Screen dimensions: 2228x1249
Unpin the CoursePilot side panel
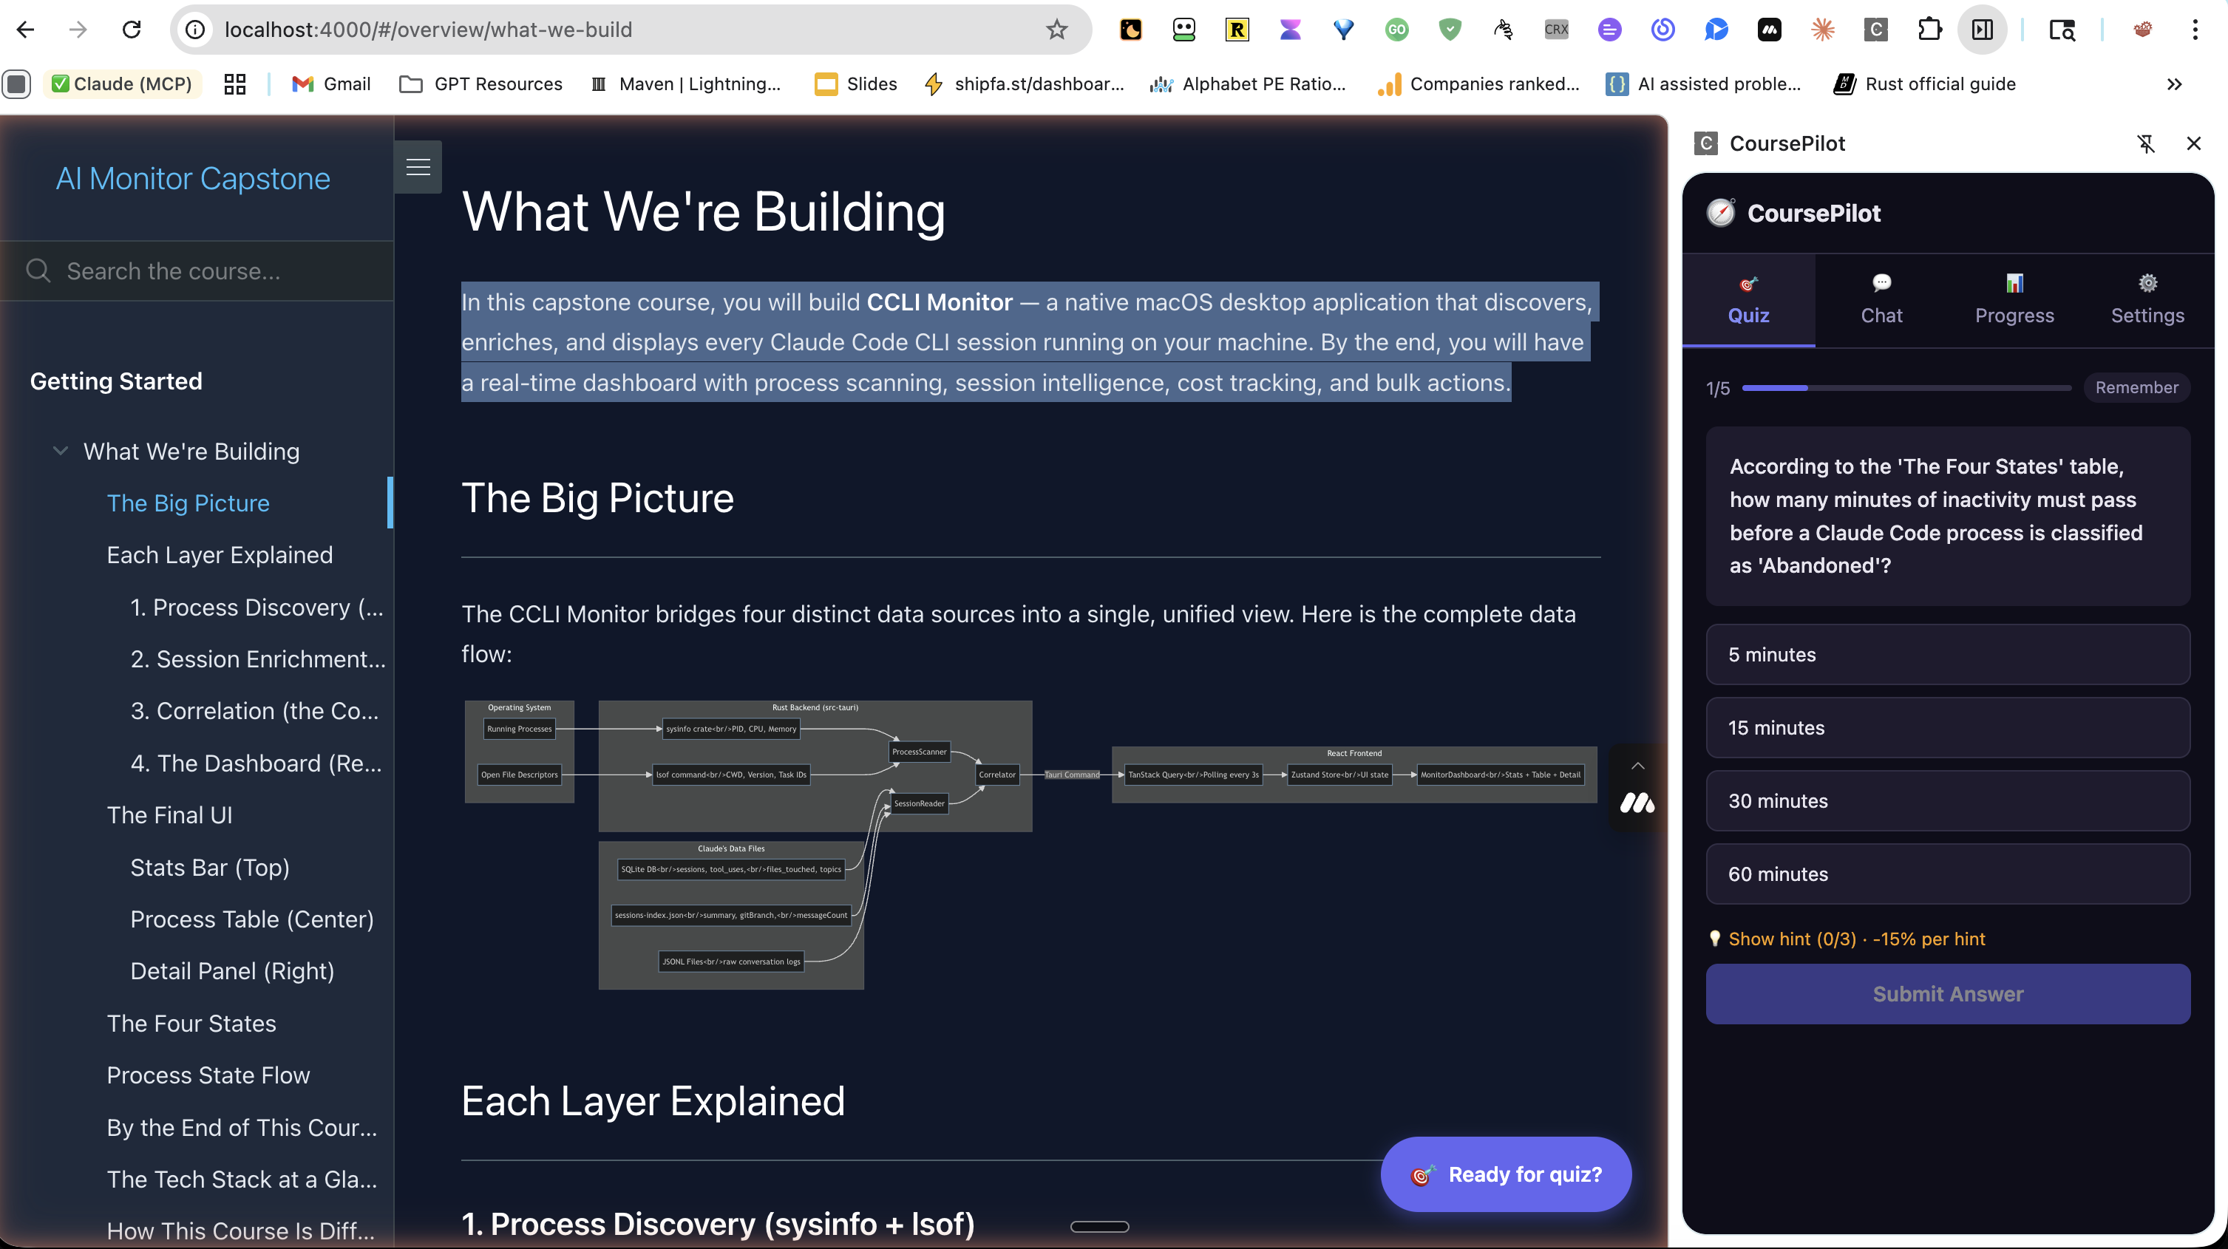click(2146, 143)
